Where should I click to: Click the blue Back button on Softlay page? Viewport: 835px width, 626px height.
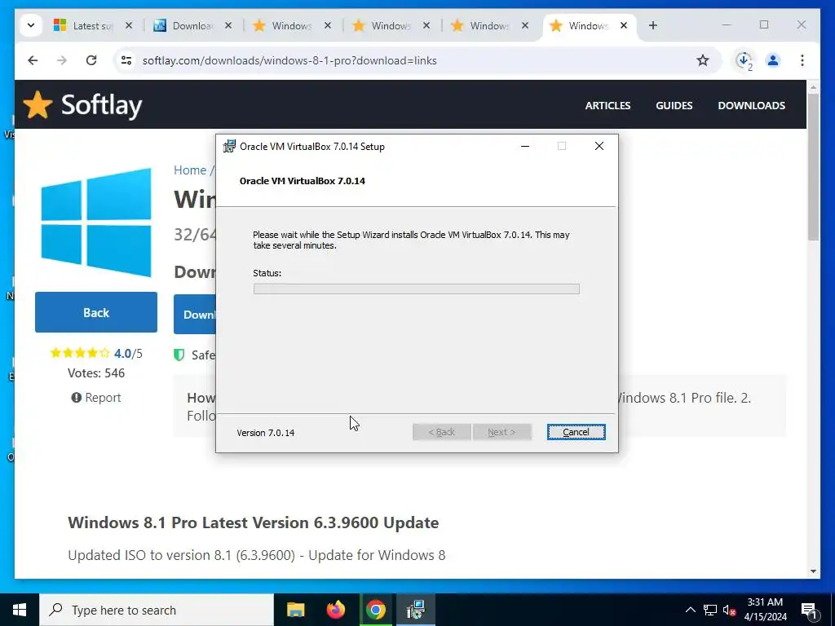point(96,312)
